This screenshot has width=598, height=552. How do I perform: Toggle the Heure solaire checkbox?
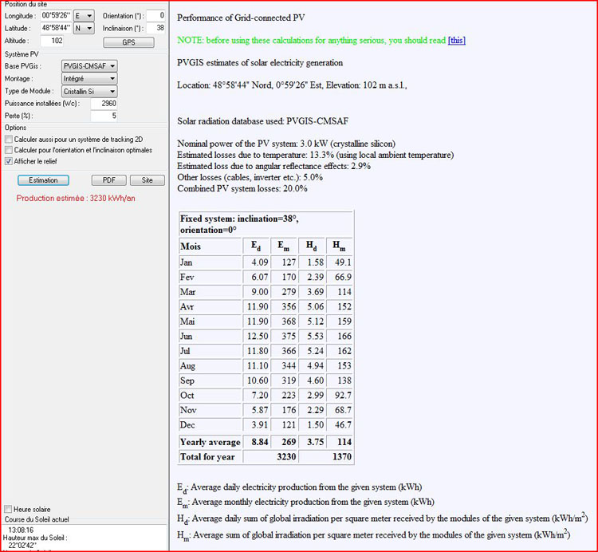[x=8, y=509]
